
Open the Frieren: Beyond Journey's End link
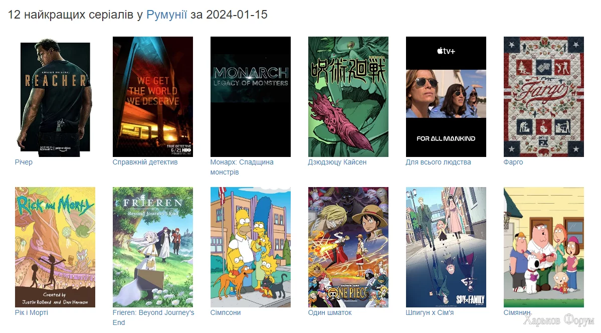(153, 317)
